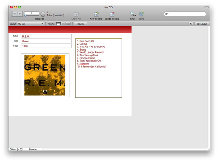Expand the Find dropdown arrow
Image resolution: width=218 pixels, height=161 pixels.
[x=135, y=15]
